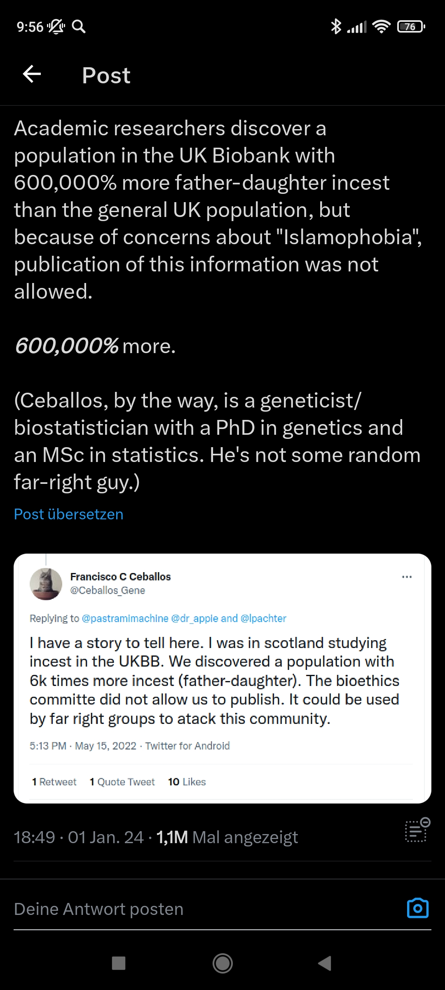Tap Android home circle button
445x990 pixels.
click(x=222, y=963)
